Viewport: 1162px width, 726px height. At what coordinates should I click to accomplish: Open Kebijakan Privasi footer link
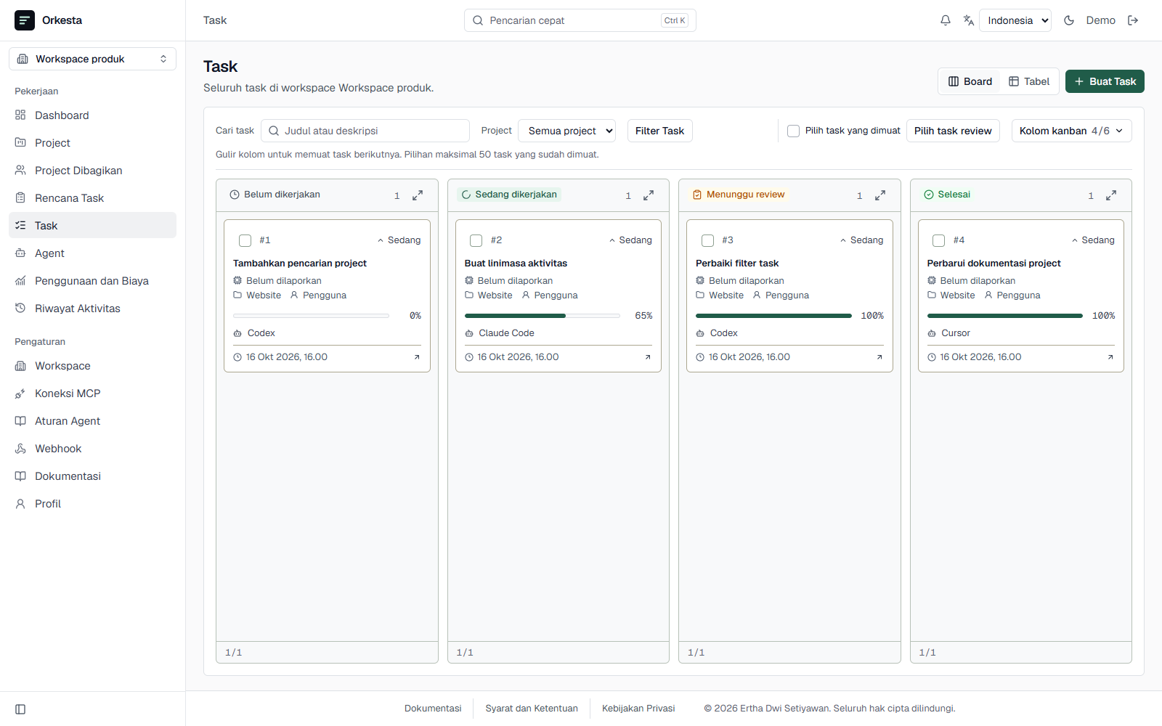[x=638, y=709]
